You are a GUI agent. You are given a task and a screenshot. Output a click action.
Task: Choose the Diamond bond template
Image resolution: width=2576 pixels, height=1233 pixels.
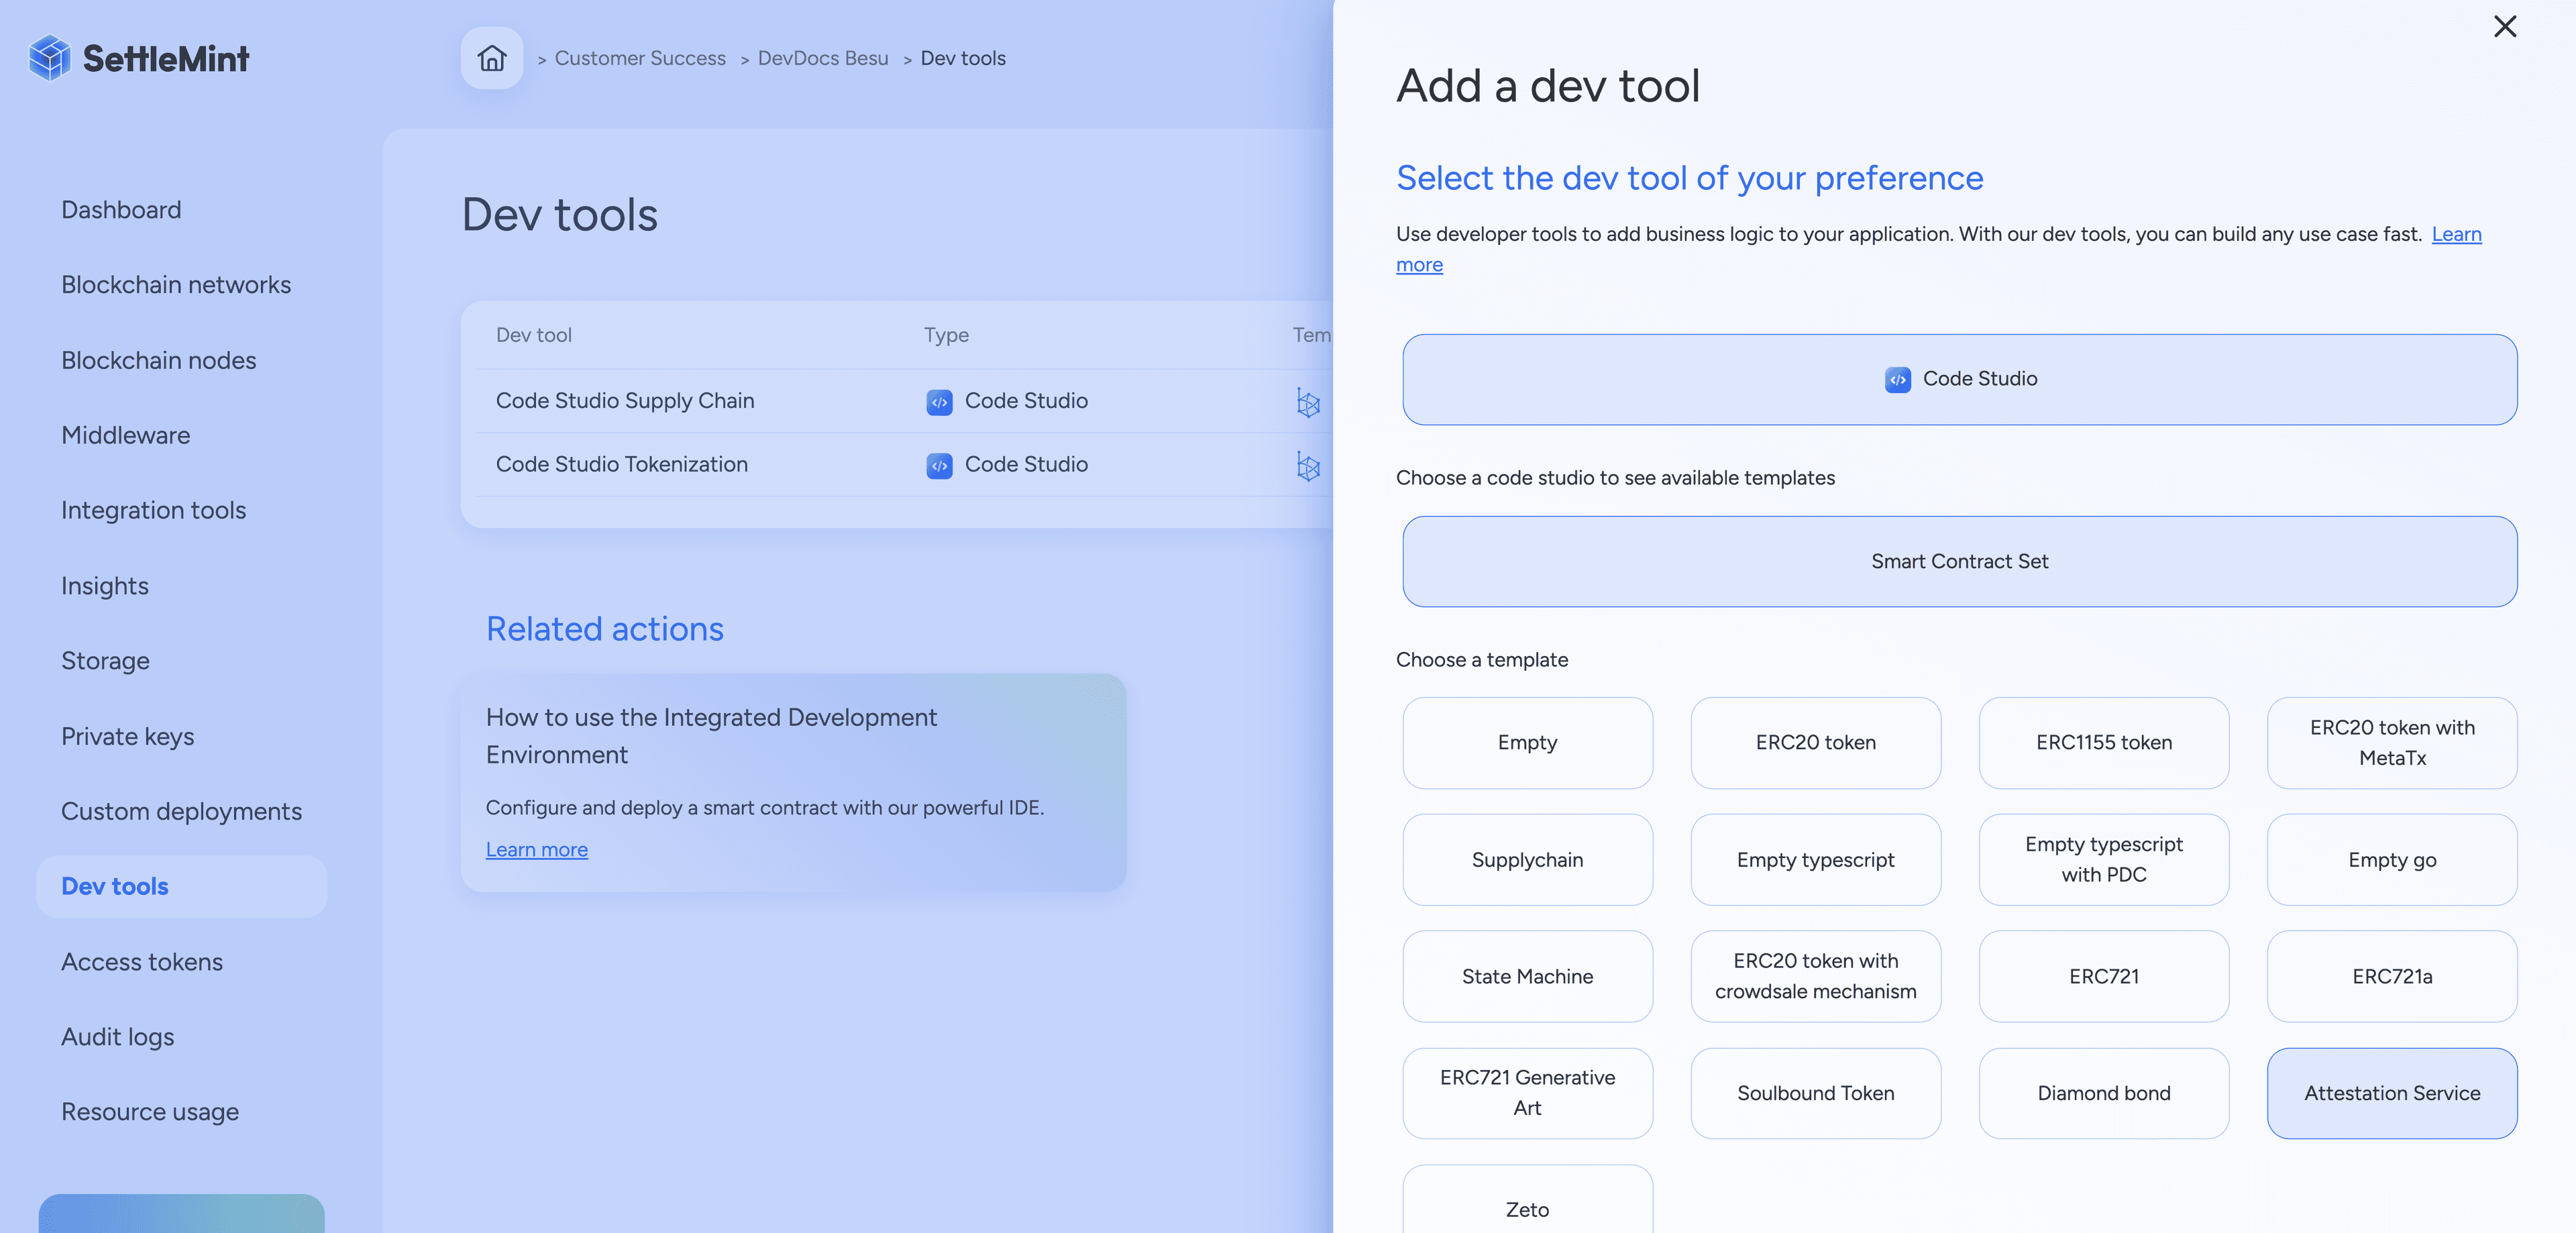[2103, 1093]
